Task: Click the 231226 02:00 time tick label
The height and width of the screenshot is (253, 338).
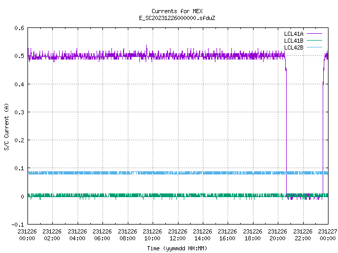Action: point(52,235)
